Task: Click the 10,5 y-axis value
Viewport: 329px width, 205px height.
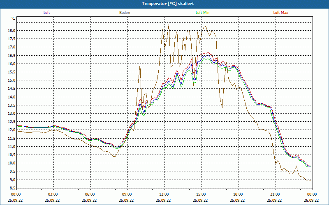Action: coord(12,155)
